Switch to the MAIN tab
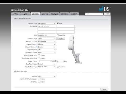Viewport: 126px width, 94px height. tap(26, 14)
